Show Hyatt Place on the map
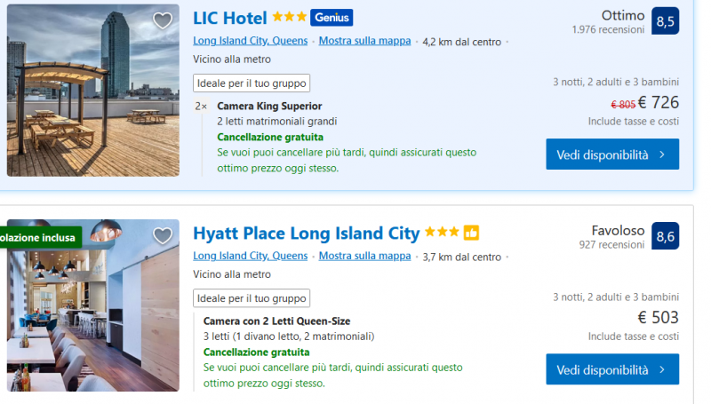 [364, 257]
